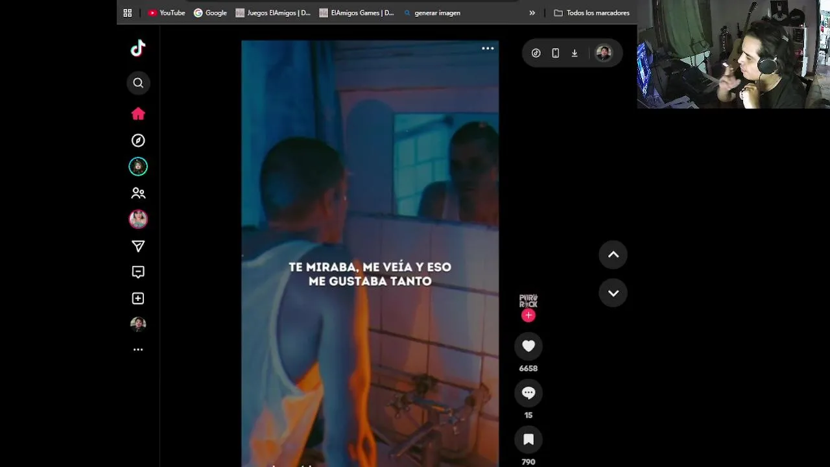The image size is (830, 467).
Task: Open the Juegos ElAmigos bookmark
Action: [273, 13]
